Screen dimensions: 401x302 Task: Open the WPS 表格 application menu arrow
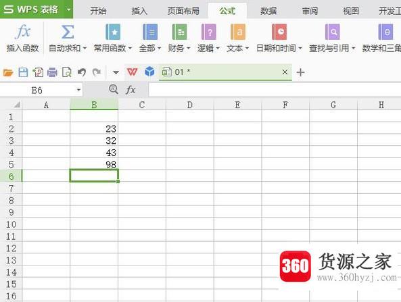[68, 9]
